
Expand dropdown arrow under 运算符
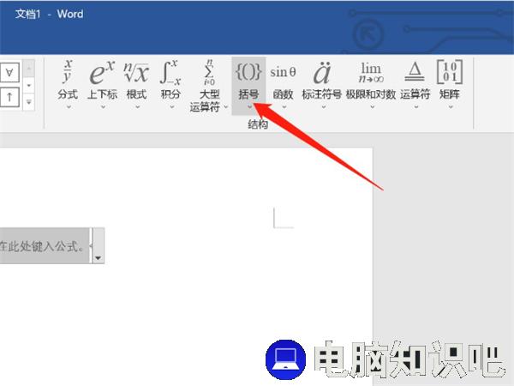(x=416, y=107)
